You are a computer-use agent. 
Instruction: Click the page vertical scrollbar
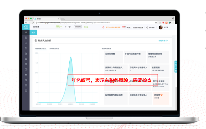point(176,98)
